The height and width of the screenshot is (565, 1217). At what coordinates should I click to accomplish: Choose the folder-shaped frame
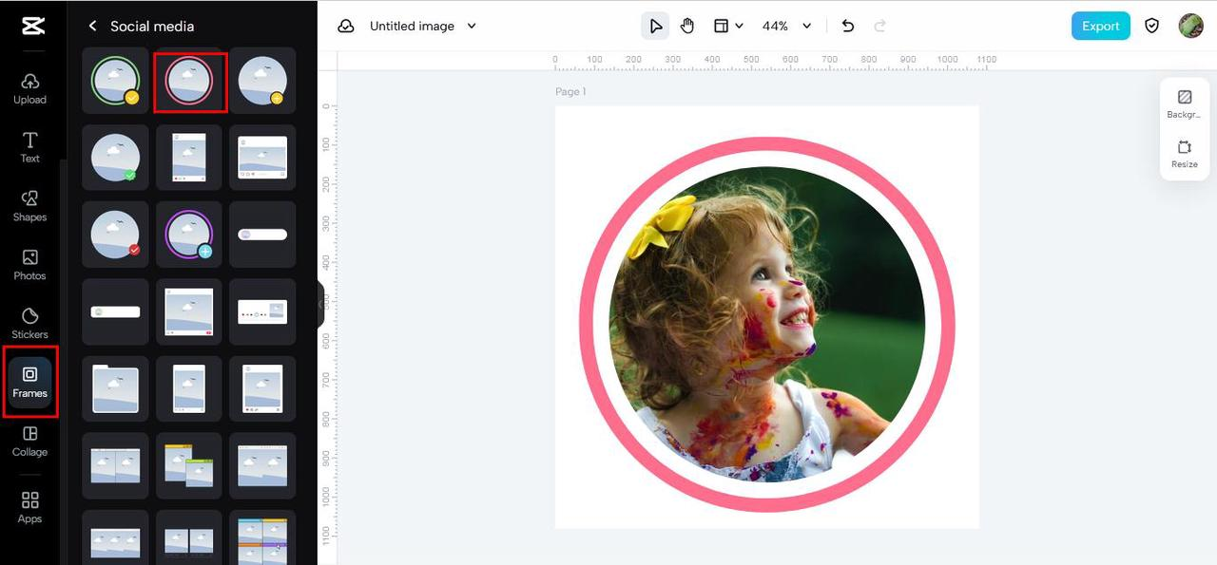[115, 388]
